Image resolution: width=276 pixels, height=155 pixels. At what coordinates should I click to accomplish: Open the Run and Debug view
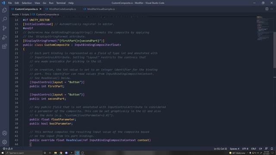pos(5,37)
